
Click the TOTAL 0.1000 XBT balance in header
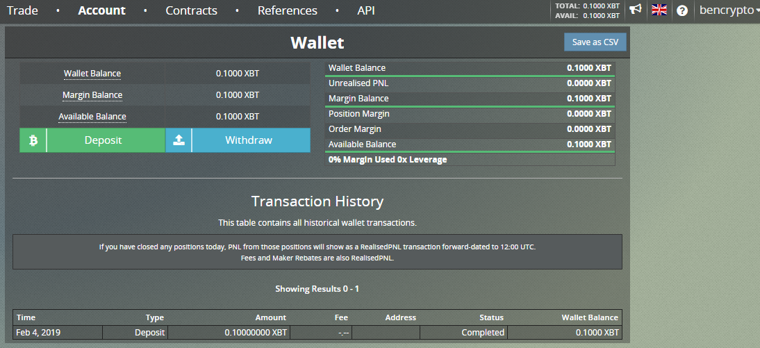(x=588, y=6)
